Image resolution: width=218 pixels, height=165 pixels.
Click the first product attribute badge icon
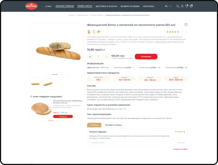pos(89,32)
